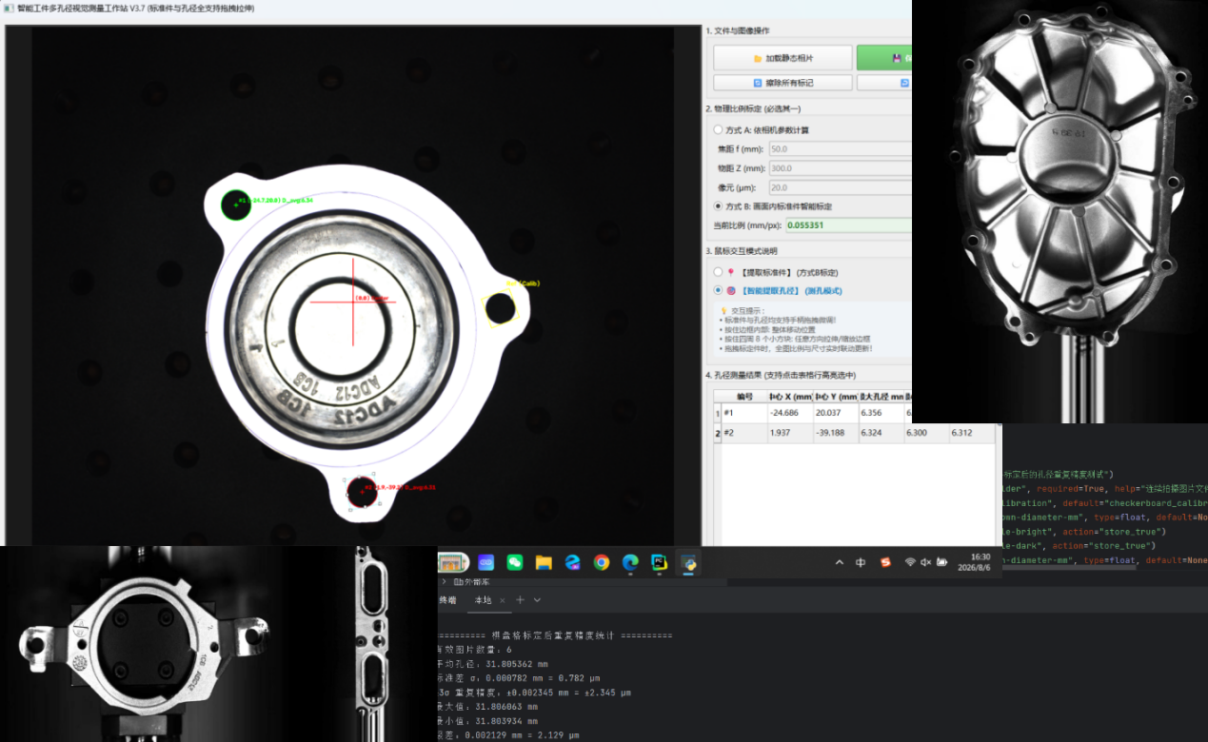The height and width of the screenshot is (742, 1208).
Task: Click the red crosshair at part center
Action: point(352,301)
